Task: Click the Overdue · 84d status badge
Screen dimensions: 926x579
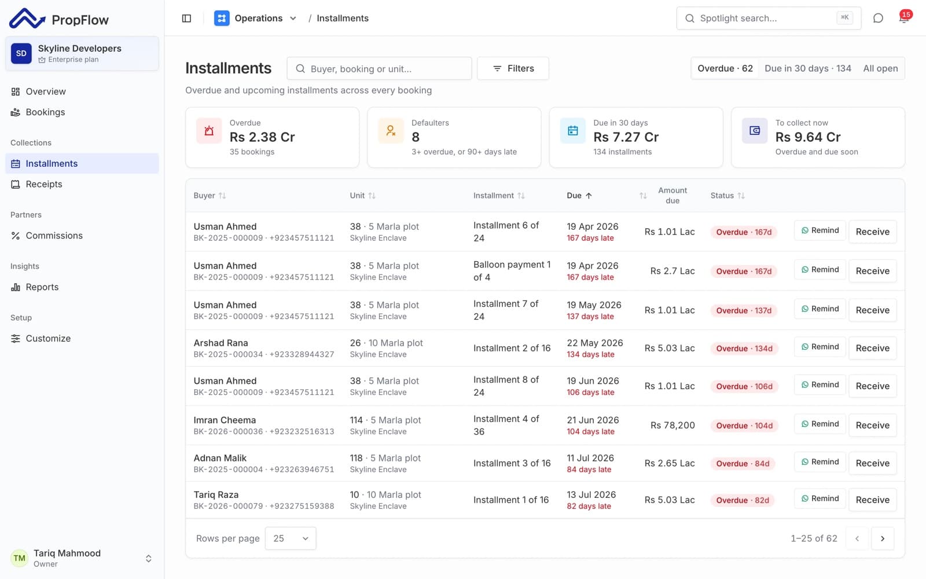Action: 743,464
